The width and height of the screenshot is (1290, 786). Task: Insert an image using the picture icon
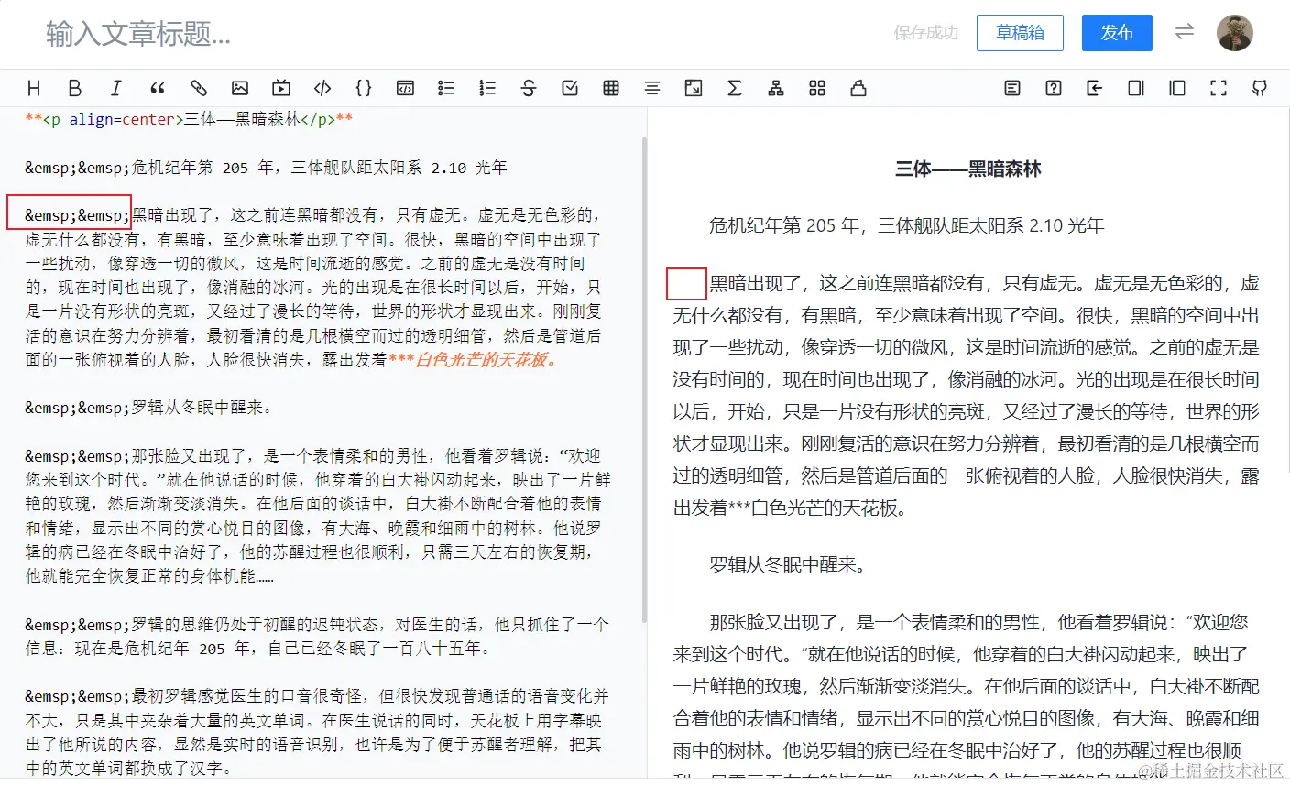(240, 88)
